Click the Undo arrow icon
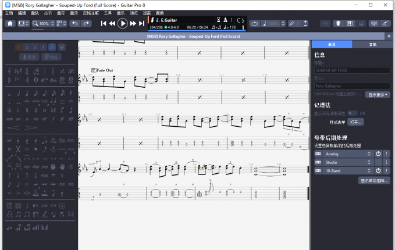This screenshot has width=395, height=250. 74,23
